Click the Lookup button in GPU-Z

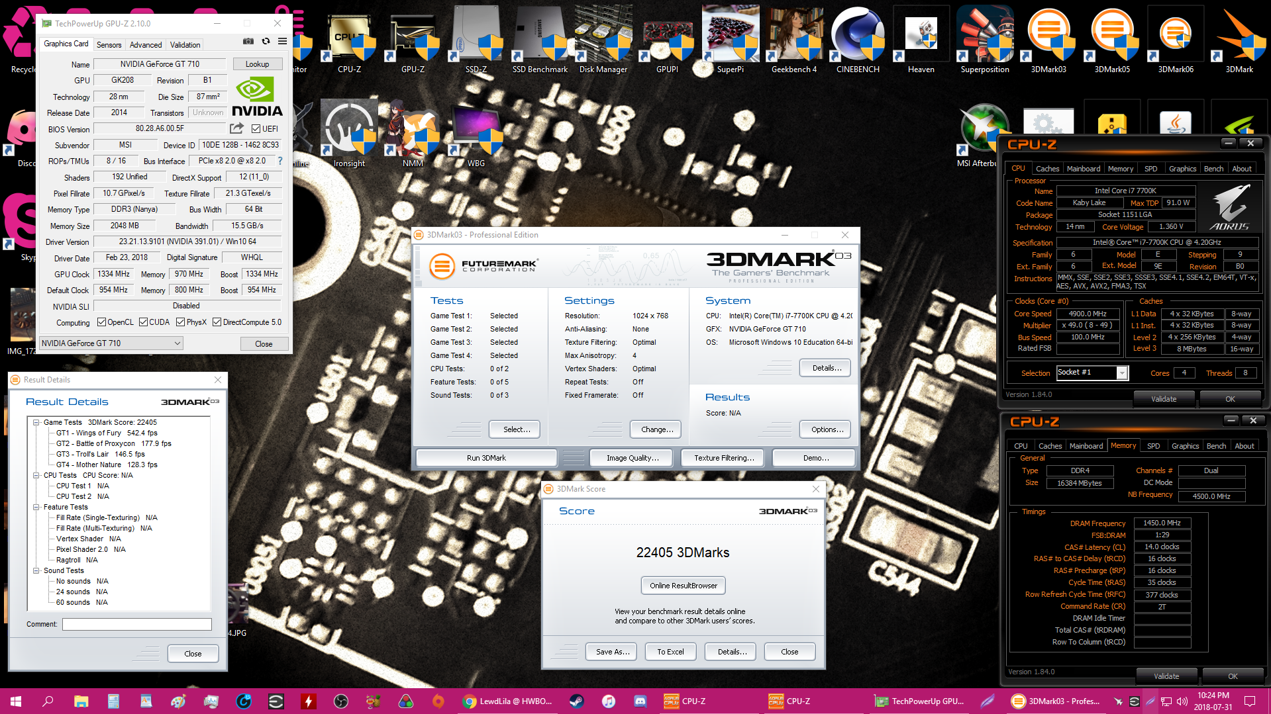click(257, 64)
